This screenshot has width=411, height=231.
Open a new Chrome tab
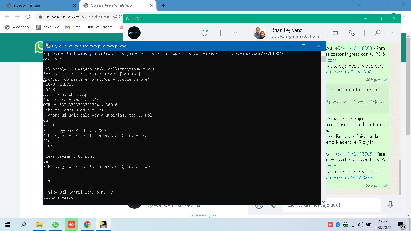[x=163, y=5]
